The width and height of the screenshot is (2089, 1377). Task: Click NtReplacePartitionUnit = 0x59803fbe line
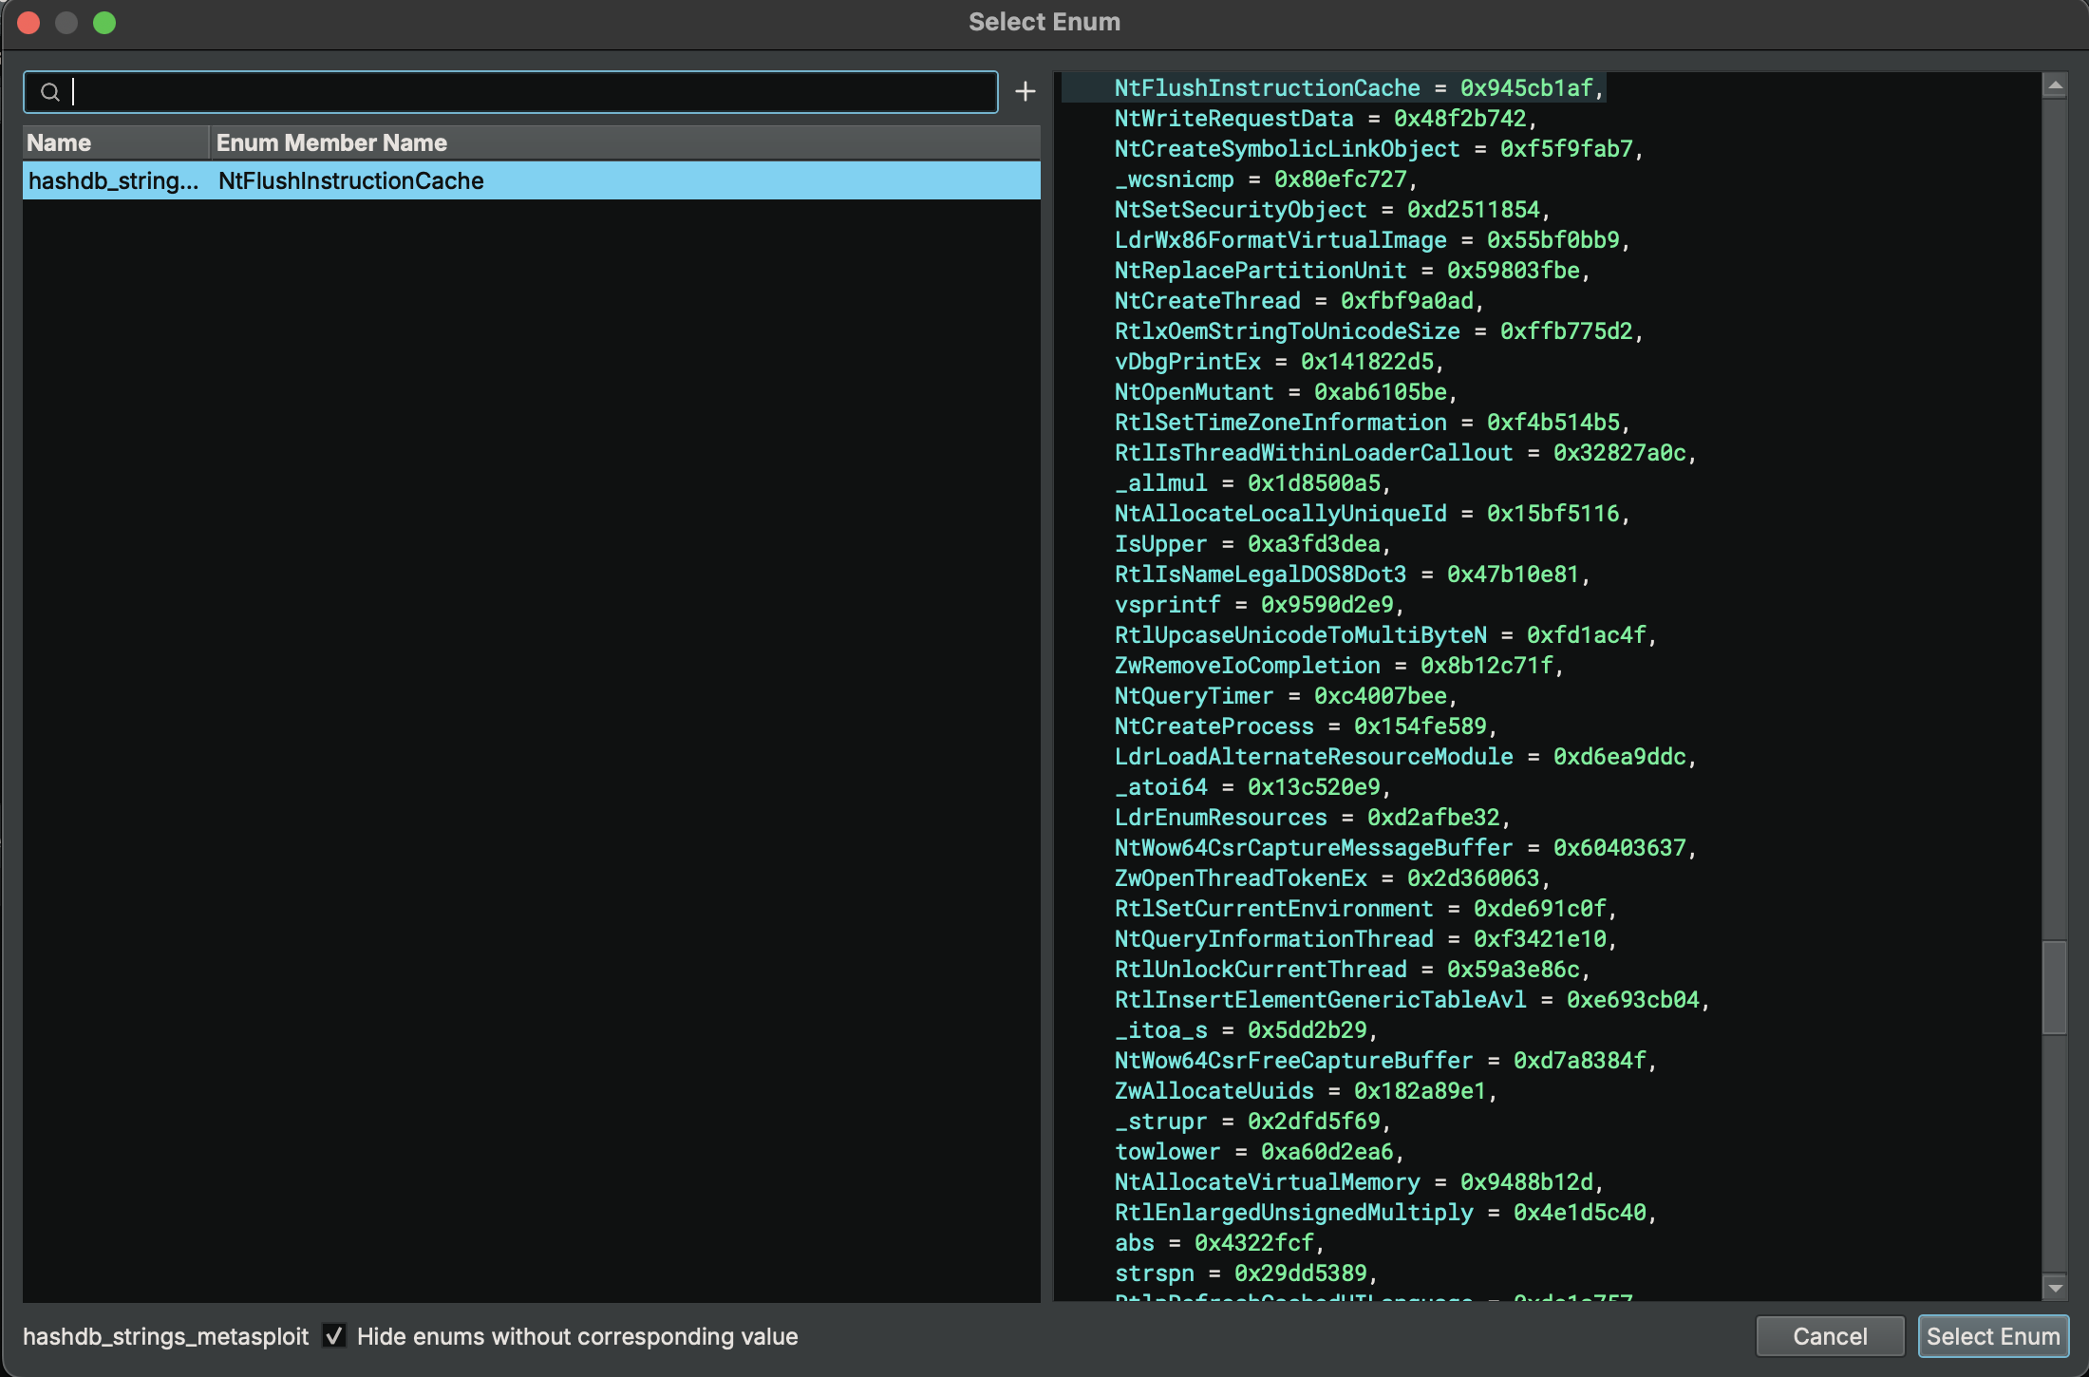coord(1352,270)
